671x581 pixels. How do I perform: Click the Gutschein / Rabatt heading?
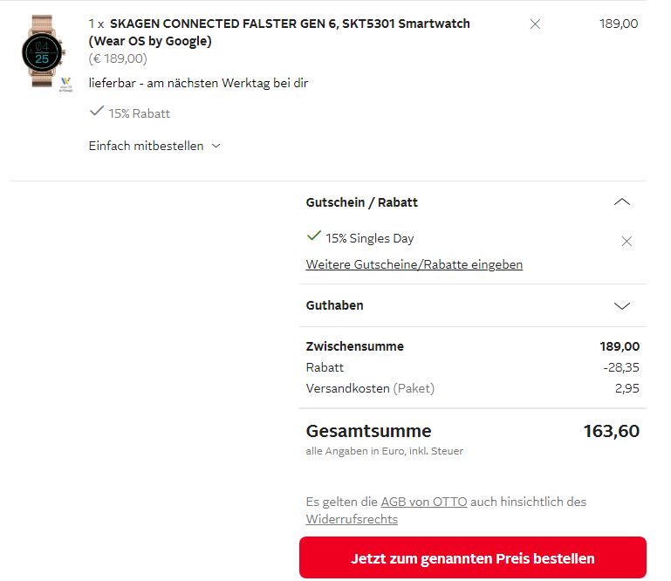[x=361, y=202]
